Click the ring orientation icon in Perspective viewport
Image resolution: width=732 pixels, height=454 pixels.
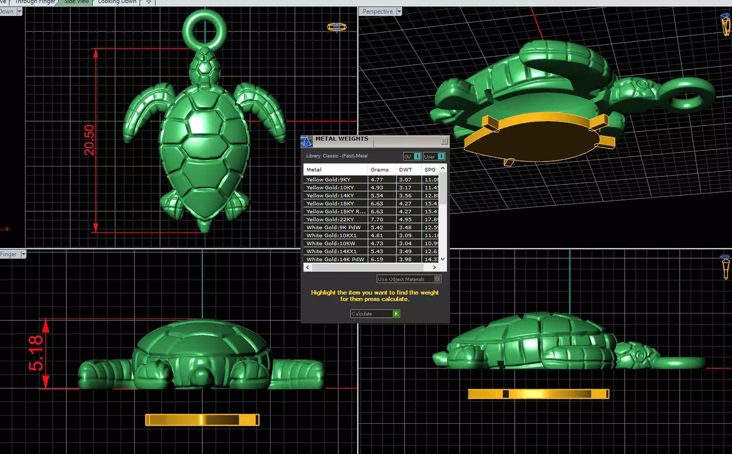pos(726,24)
